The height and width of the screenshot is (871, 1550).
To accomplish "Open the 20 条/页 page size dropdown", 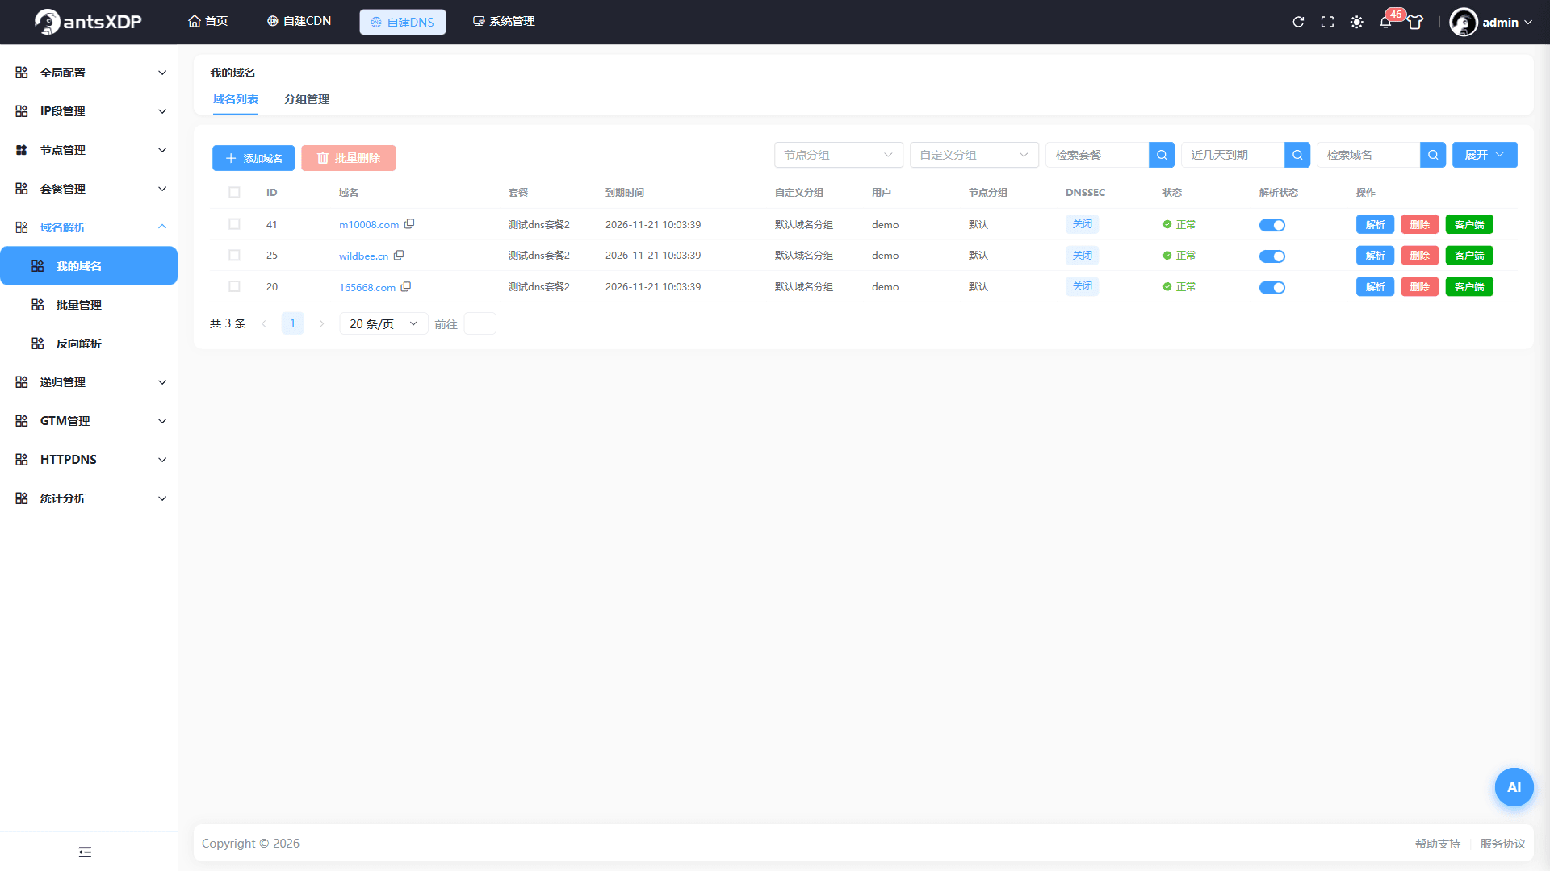I will [383, 323].
